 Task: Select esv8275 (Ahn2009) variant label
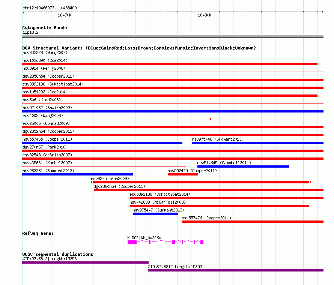[110, 178]
